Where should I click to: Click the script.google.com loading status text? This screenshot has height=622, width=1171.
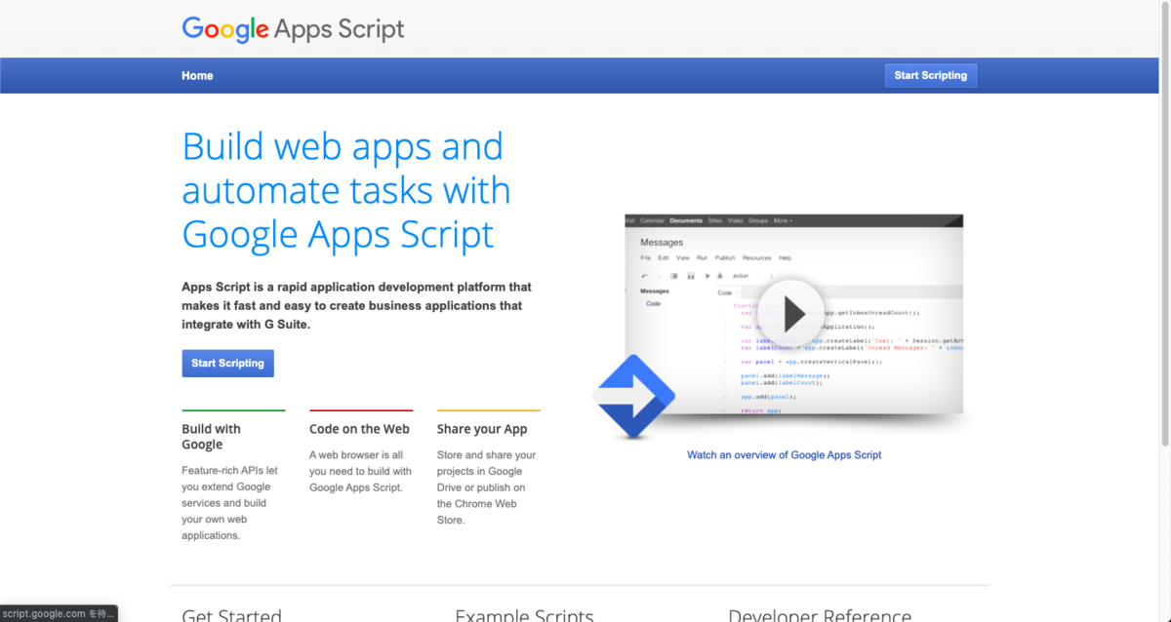coord(59,614)
